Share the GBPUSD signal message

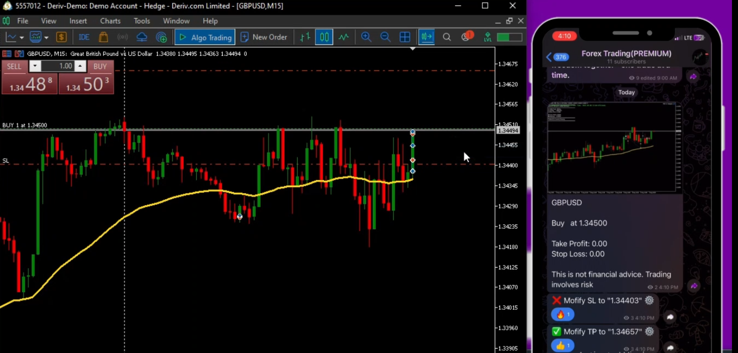click(694, 286)
